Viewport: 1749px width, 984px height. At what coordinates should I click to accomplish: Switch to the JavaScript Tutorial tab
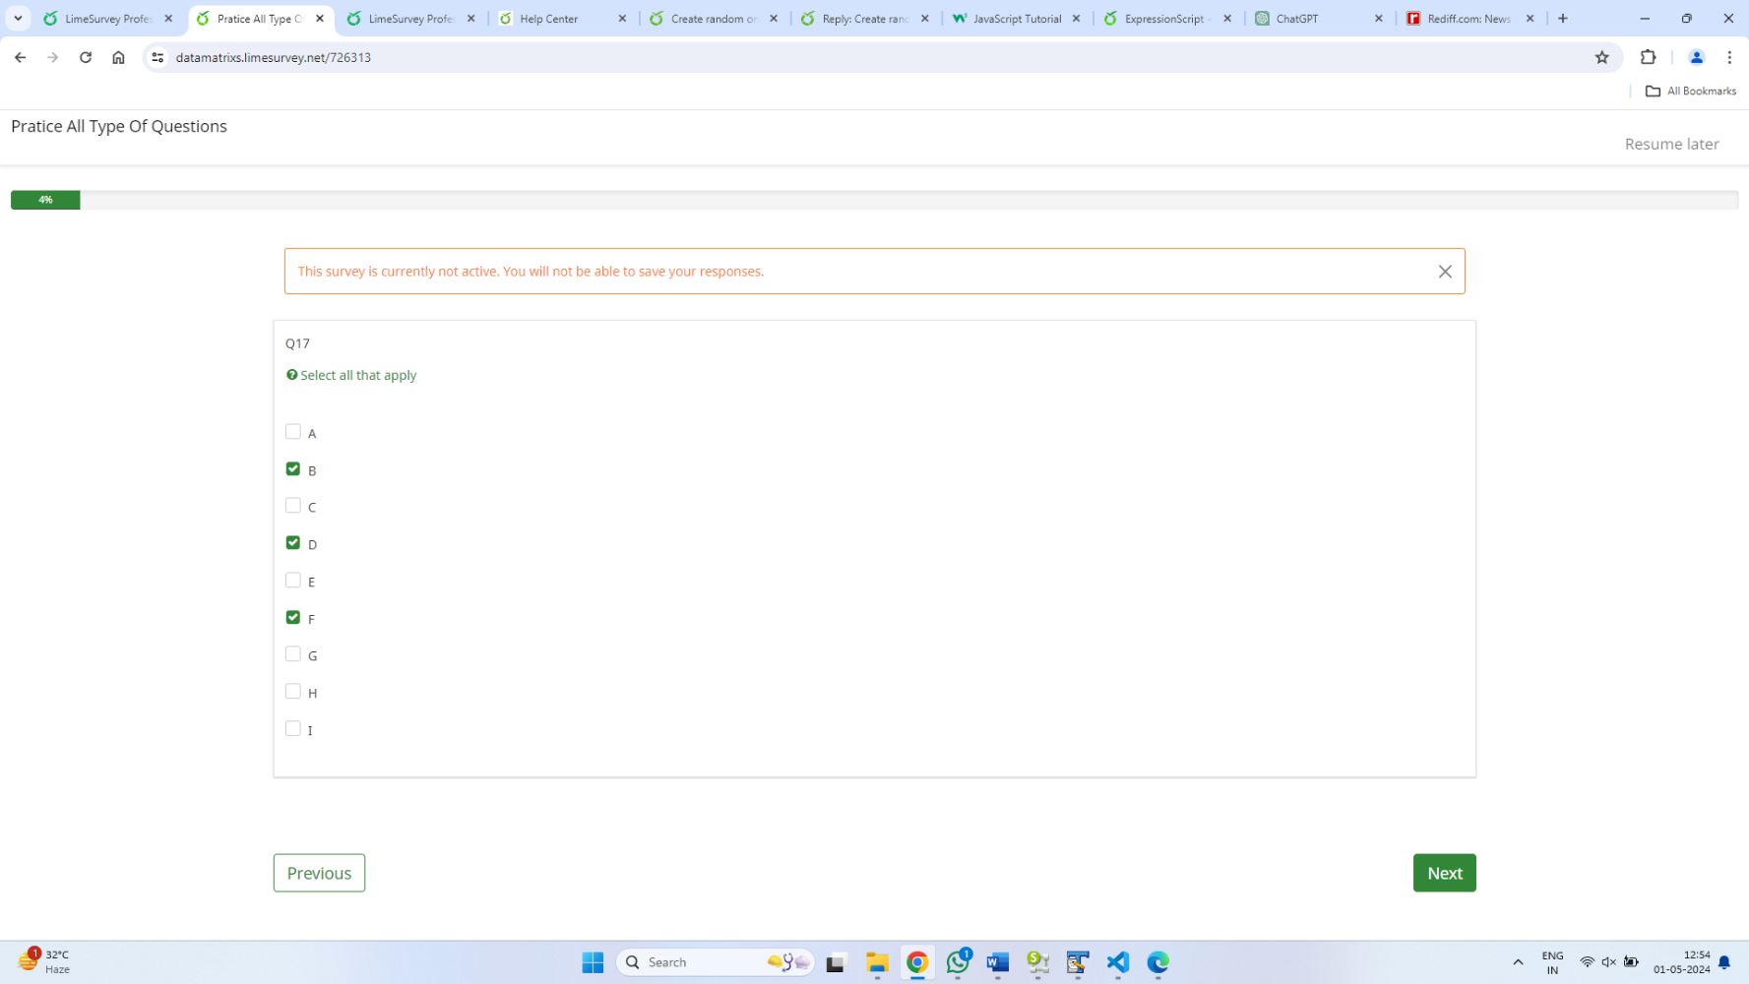(1016, 19)
